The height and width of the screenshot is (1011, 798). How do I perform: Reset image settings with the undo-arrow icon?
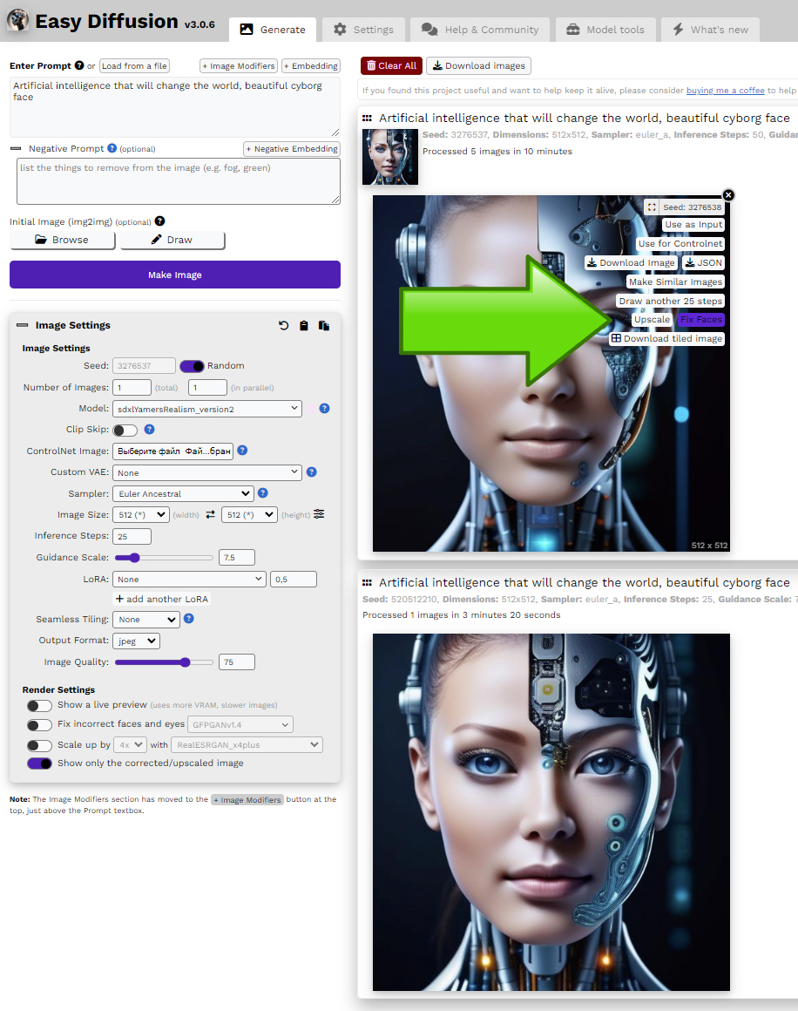click(x=283, y=326)
